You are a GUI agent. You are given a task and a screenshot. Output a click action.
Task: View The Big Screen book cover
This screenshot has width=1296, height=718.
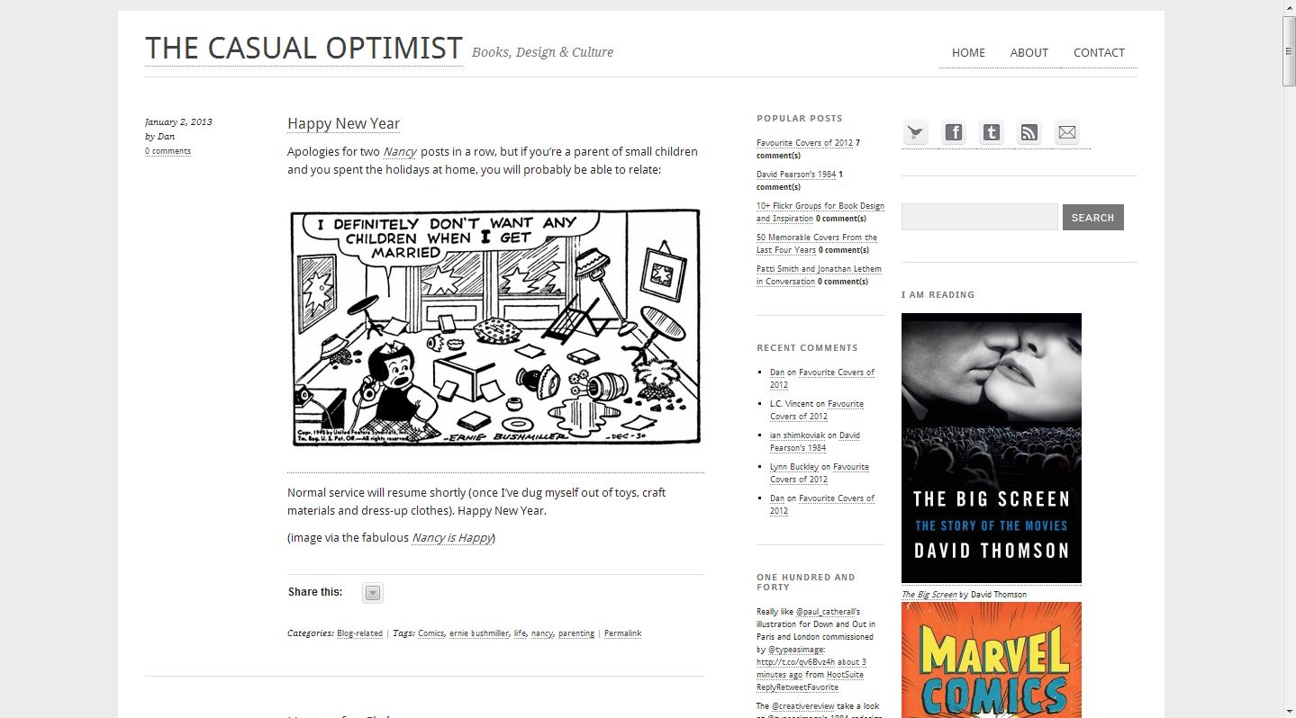pyautogui.click(x=991, y=447)
